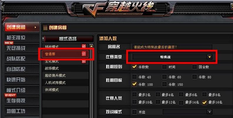Expand the 观战模式 dropdown arrow
Viewport: 233px width, 118px height.
(209, 112)
